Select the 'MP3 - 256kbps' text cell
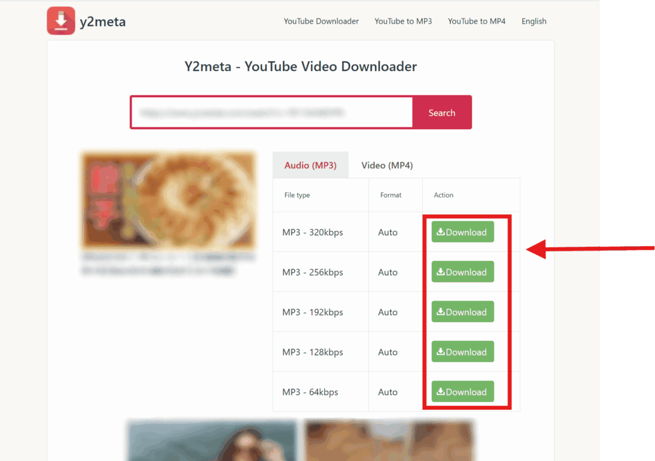 tap(312, 272)
